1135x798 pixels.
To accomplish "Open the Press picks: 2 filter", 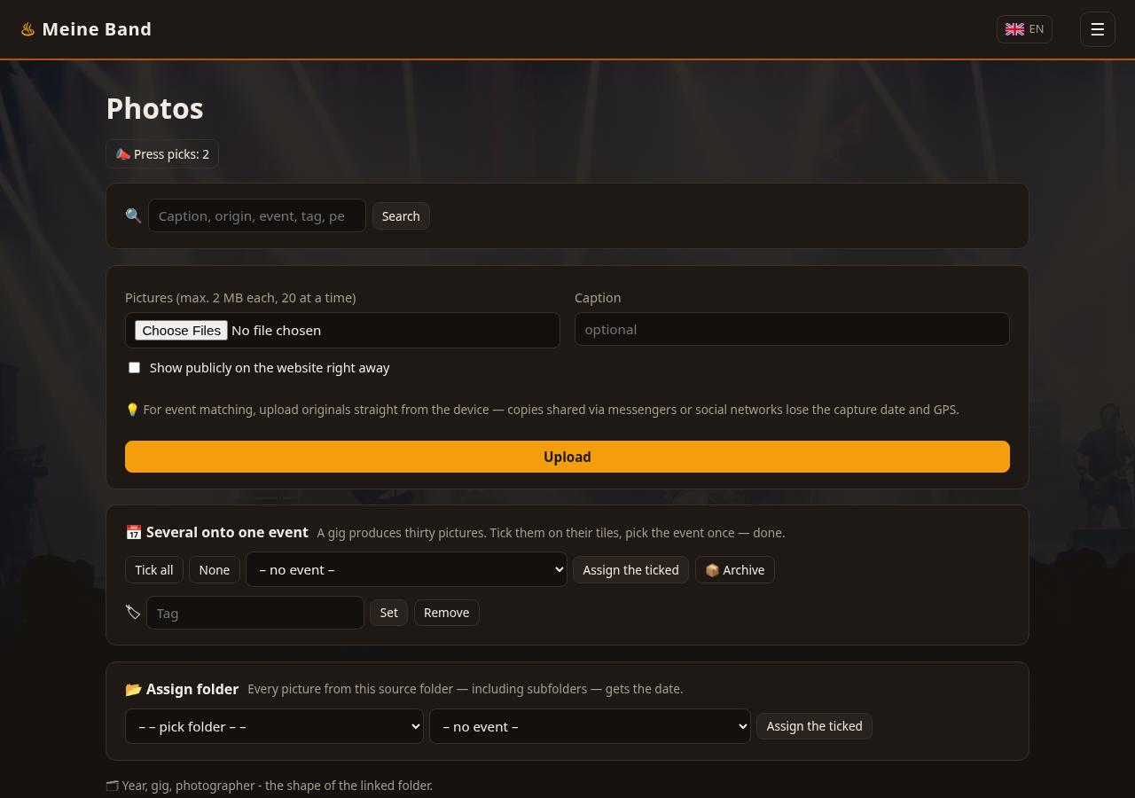I will (x=162, y=154).
